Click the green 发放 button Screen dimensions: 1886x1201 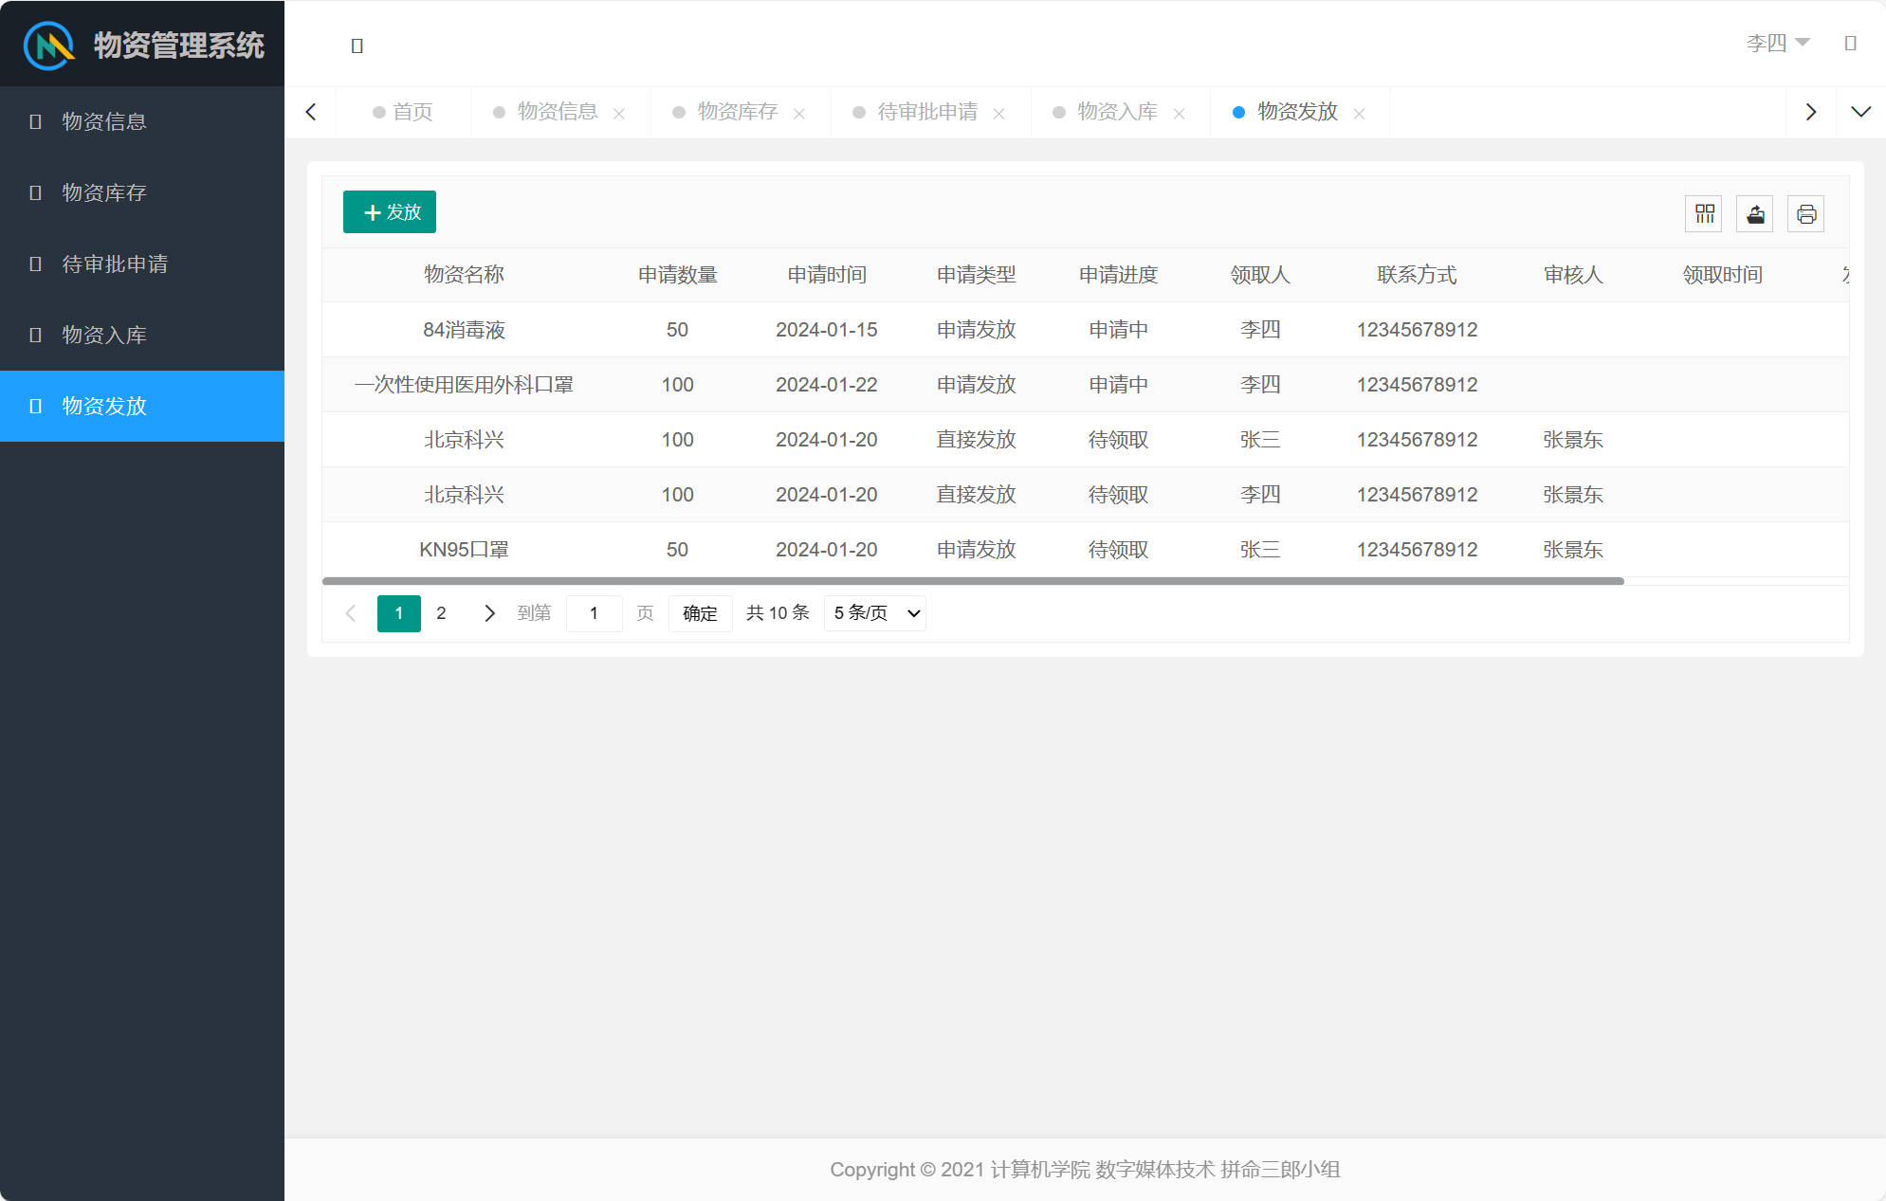[389, 211]
